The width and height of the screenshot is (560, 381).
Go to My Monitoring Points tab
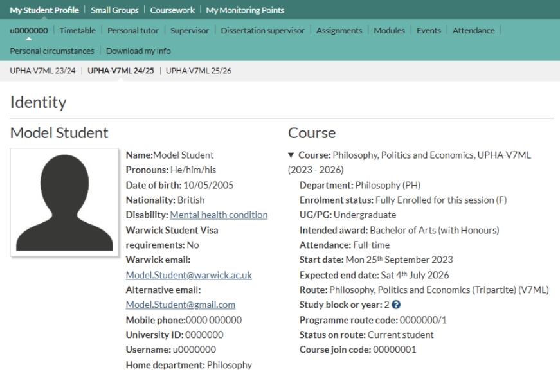coord(245,10)
